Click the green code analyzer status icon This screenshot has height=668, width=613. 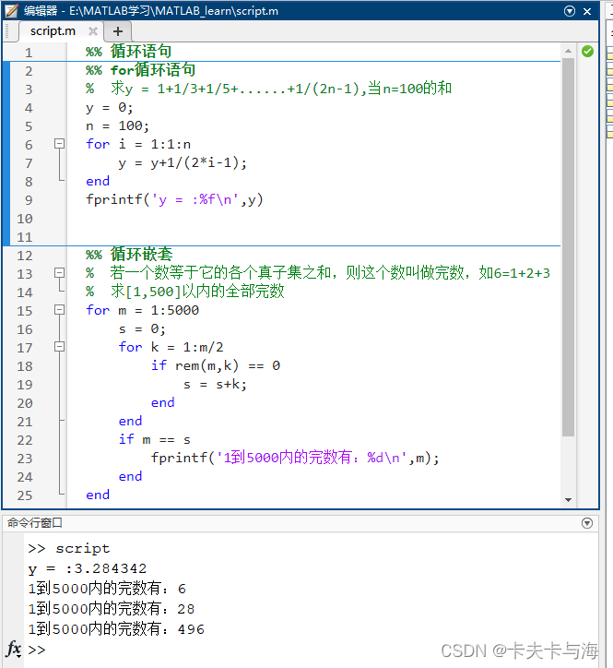pyautogui.click(x=587, y=52)
